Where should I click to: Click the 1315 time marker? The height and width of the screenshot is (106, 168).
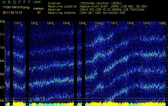pos(82,23)
